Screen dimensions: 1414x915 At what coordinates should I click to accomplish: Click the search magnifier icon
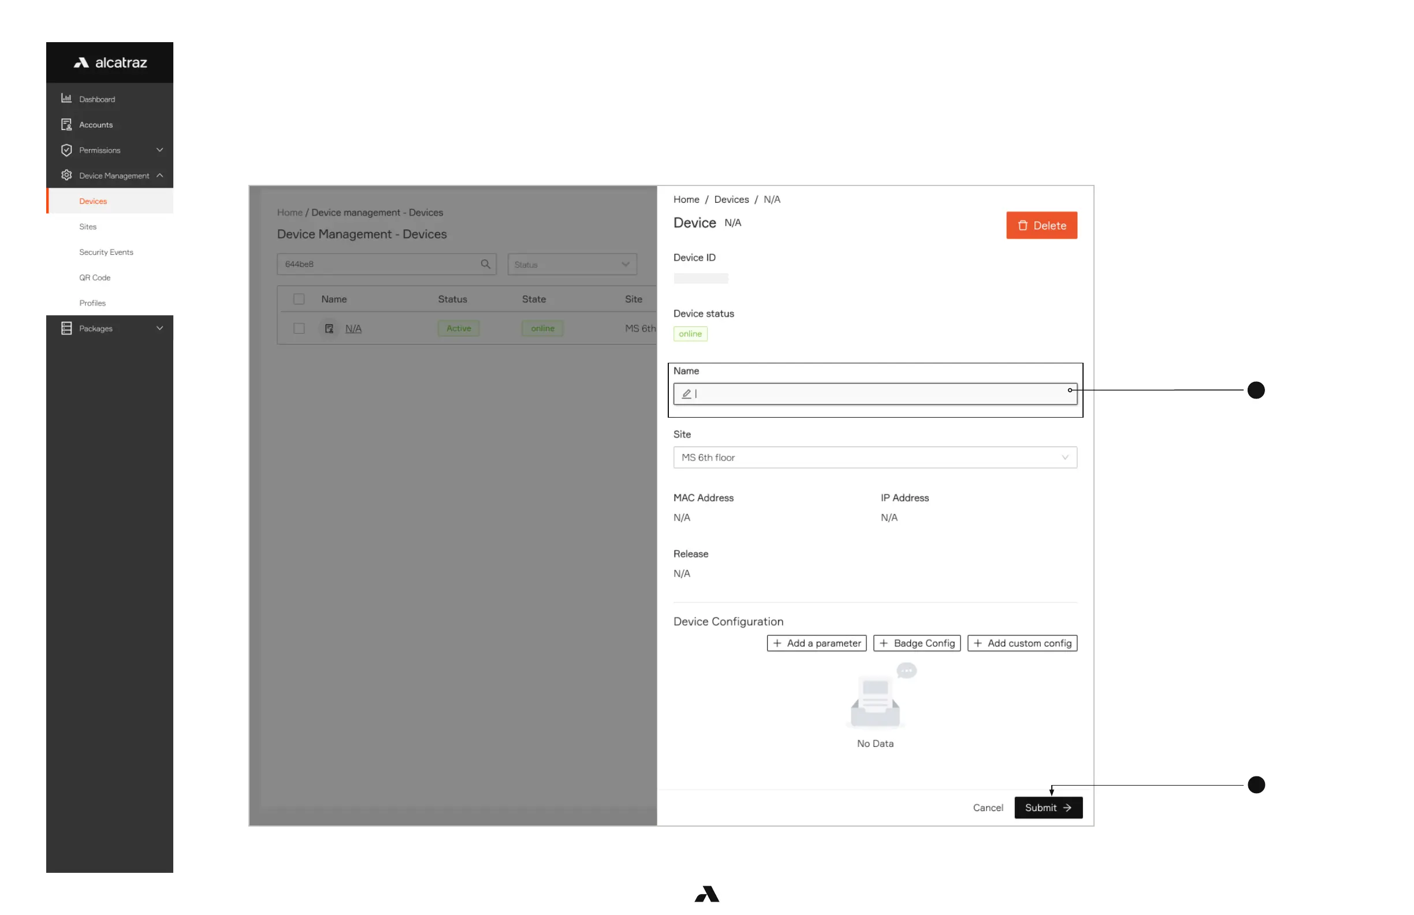485,264
